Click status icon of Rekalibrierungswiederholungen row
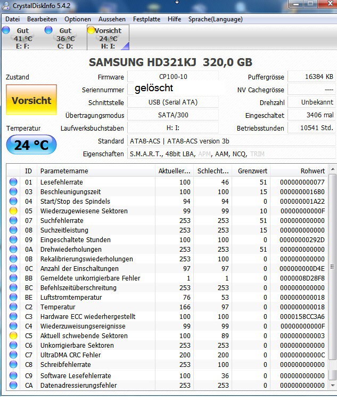Screen dimensions: 337x400 coord(13,259)
